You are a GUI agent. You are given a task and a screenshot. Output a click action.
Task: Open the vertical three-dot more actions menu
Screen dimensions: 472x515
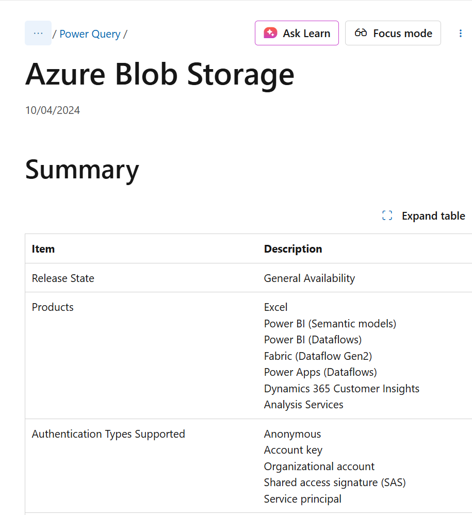tap(460, 33)
